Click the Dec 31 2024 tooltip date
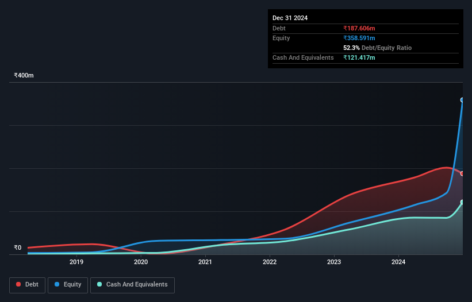 (290, 18)
